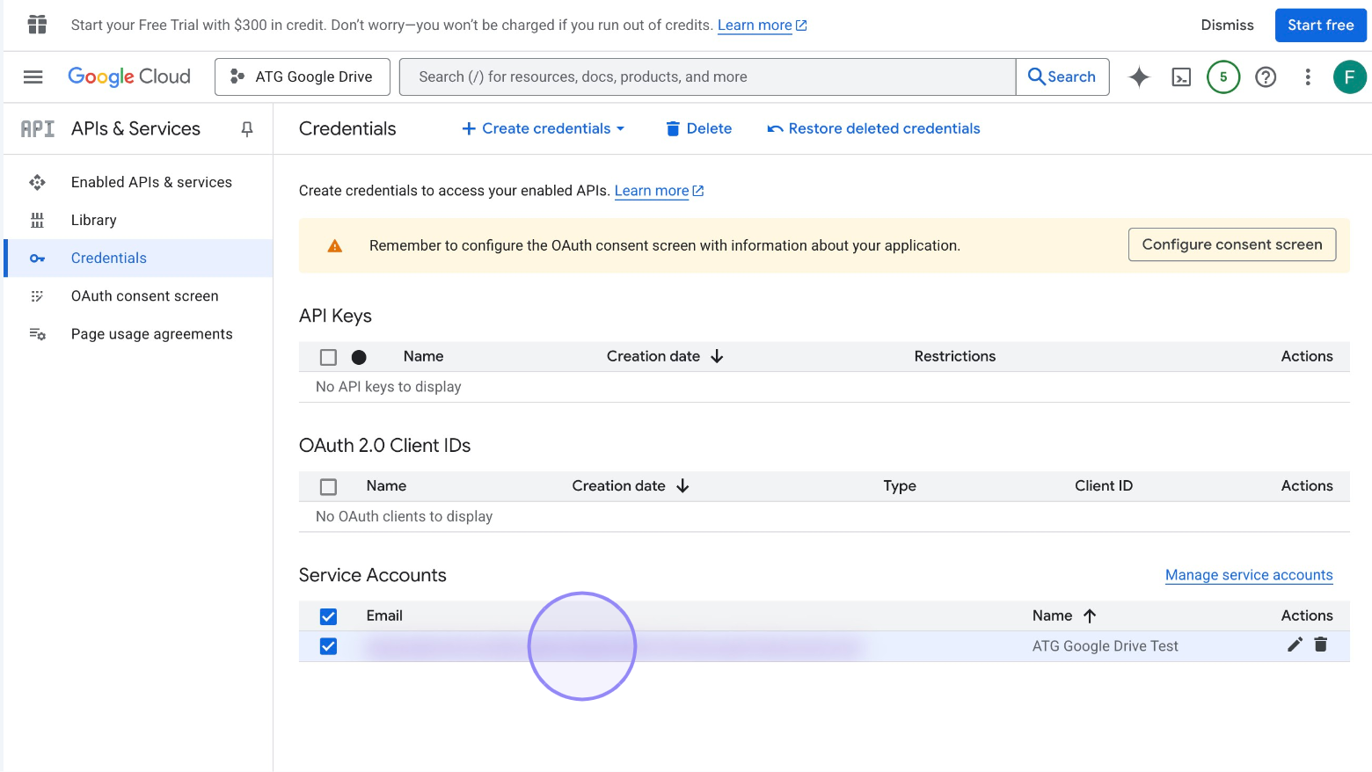Click Configure consent screen button
The width and height of the screenshot is (1372, 772).
(x=1231, y=244)
